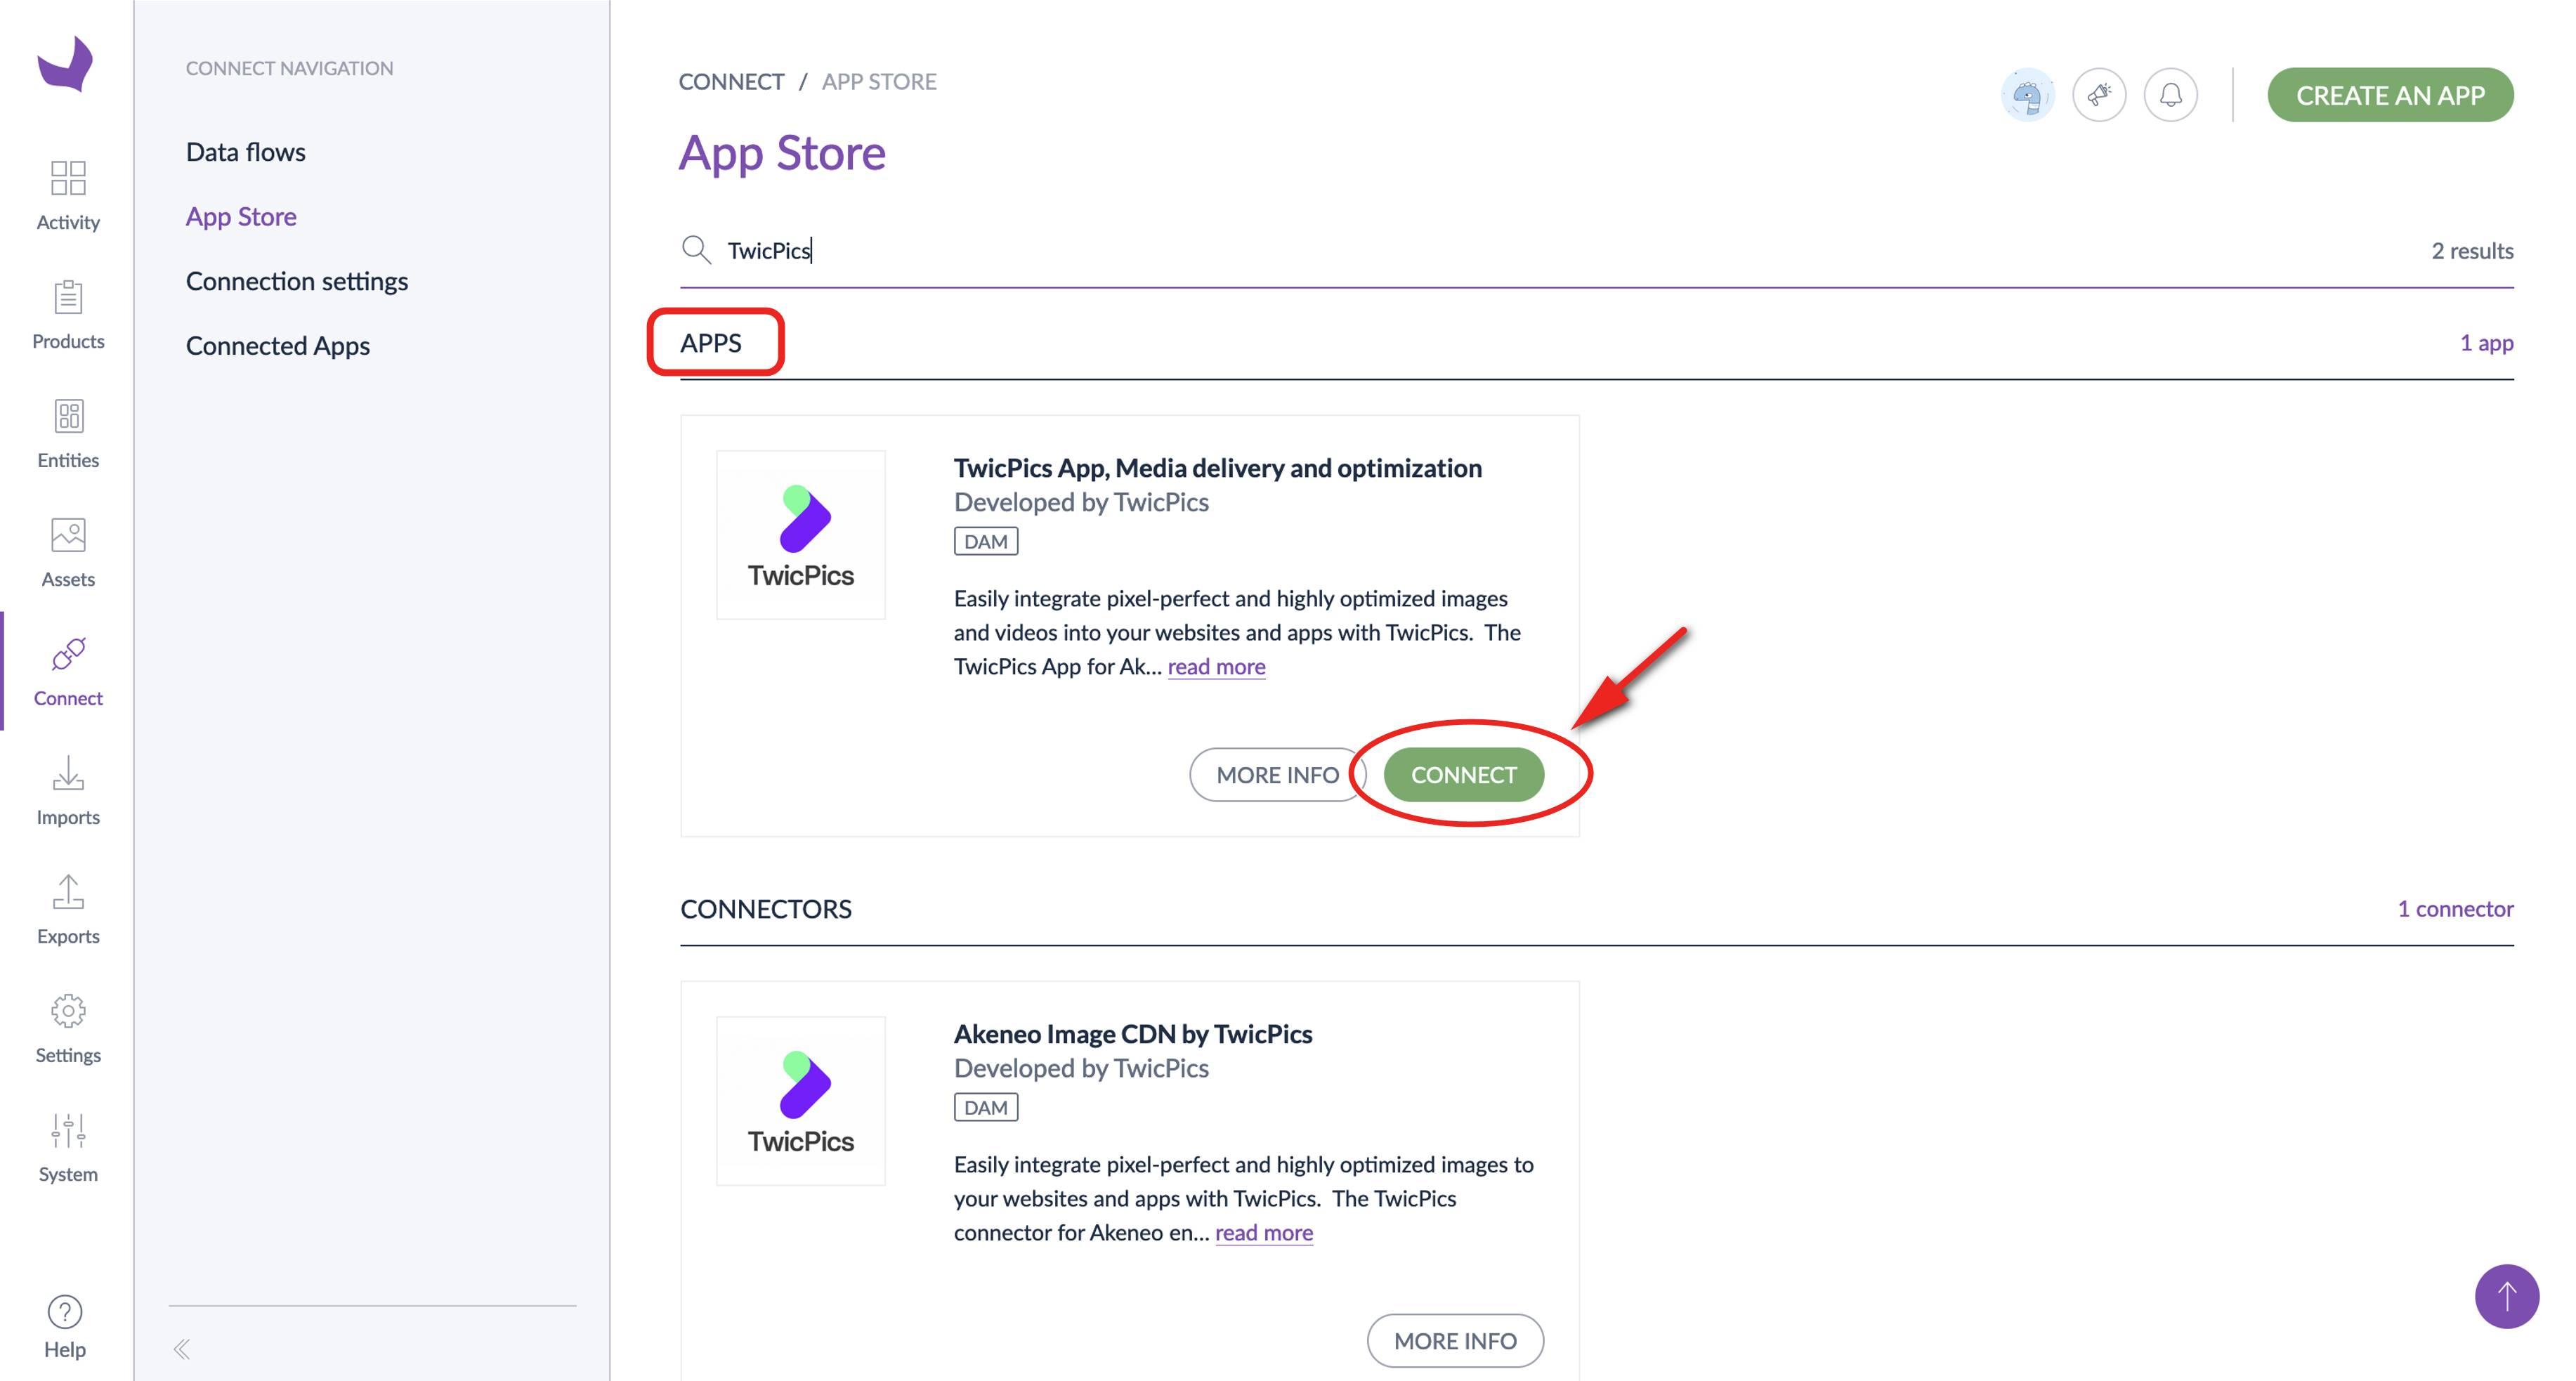
Task: Click the Akeneo Image CDN logo thumbnail
Action: tap(801, 1101)
